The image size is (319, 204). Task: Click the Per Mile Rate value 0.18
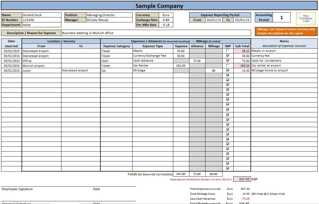click(x=166, y=25)
